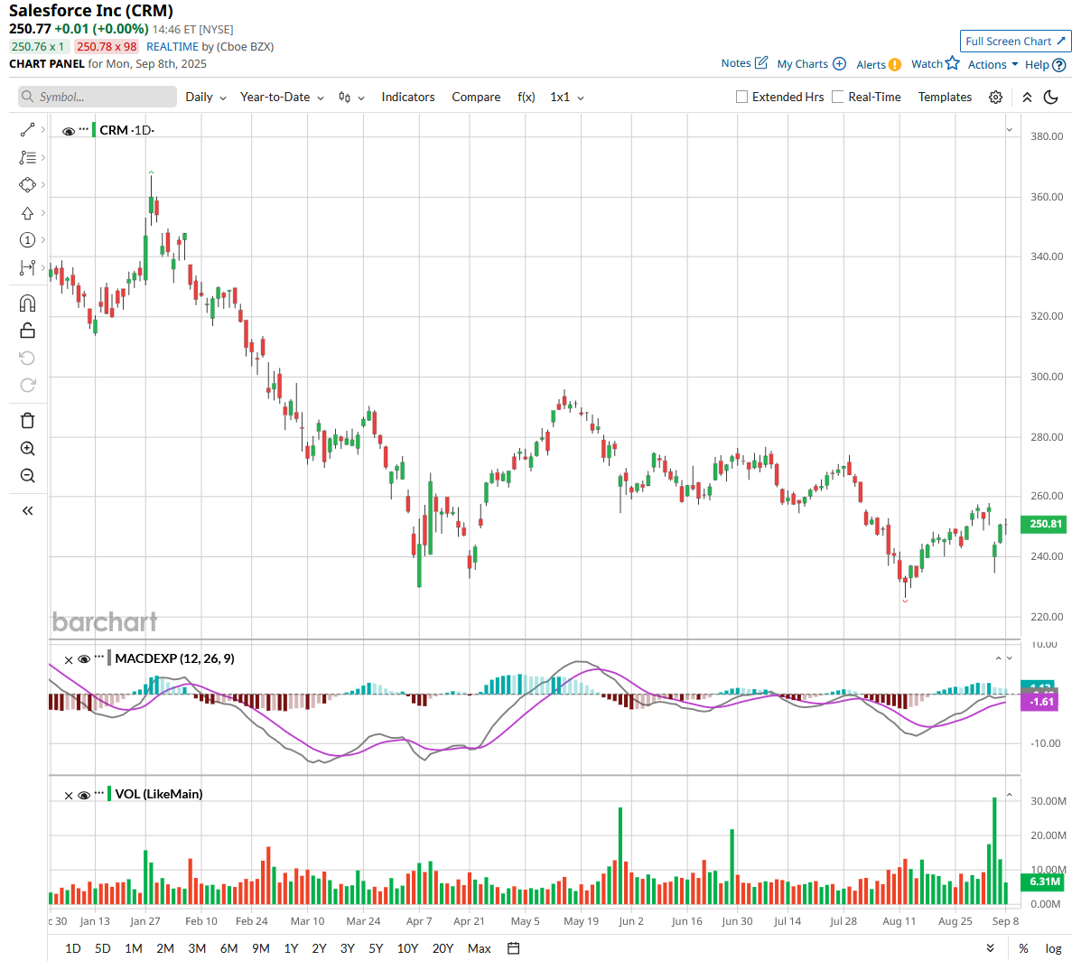
Task: Delete drawings with the trash icon
Action: tap(28, 421)
